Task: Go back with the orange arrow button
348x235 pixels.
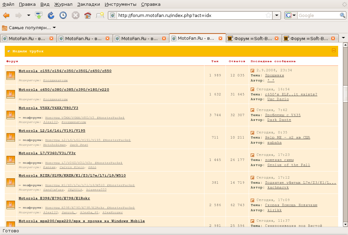Action: coord(6,15)
